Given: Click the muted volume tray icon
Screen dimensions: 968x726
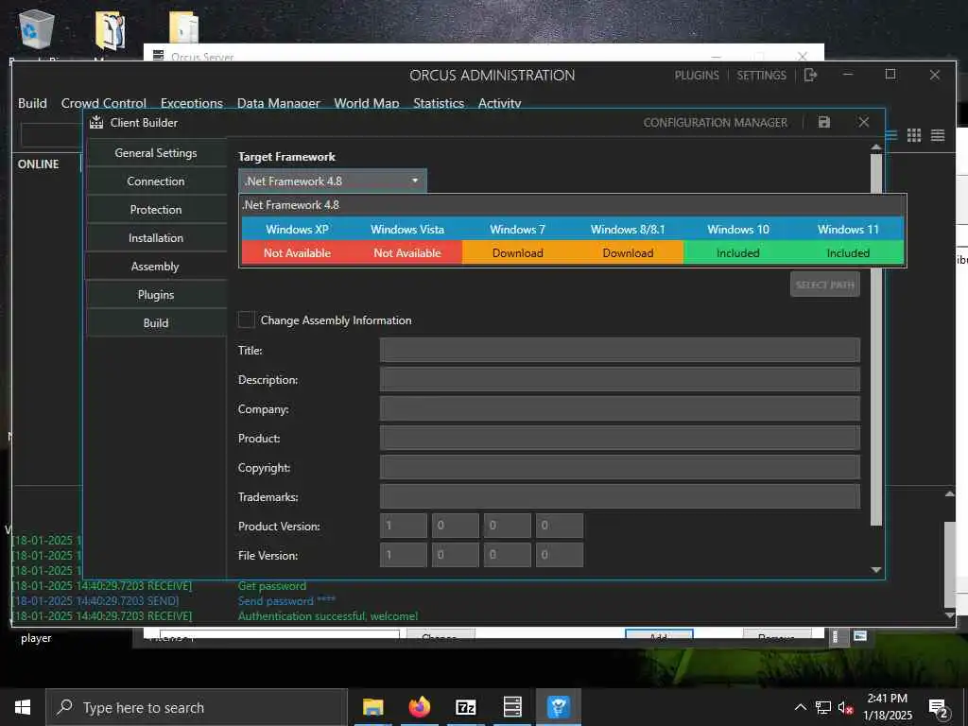Looking at the screenshot, I should [x=846, y=707].
